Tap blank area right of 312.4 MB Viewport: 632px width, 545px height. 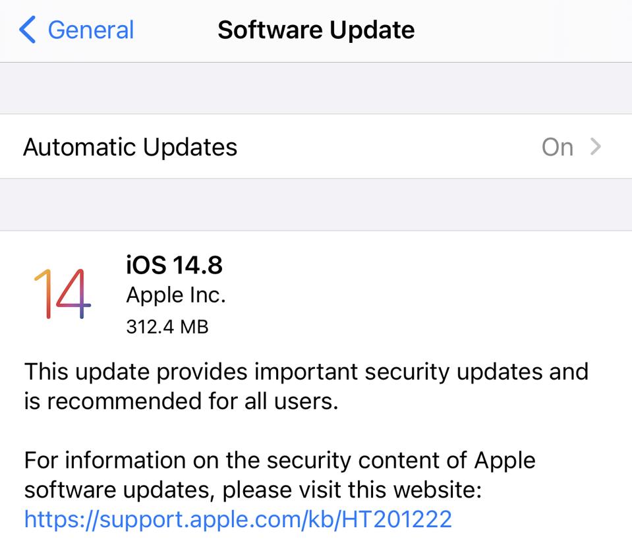tap(428, 326)
